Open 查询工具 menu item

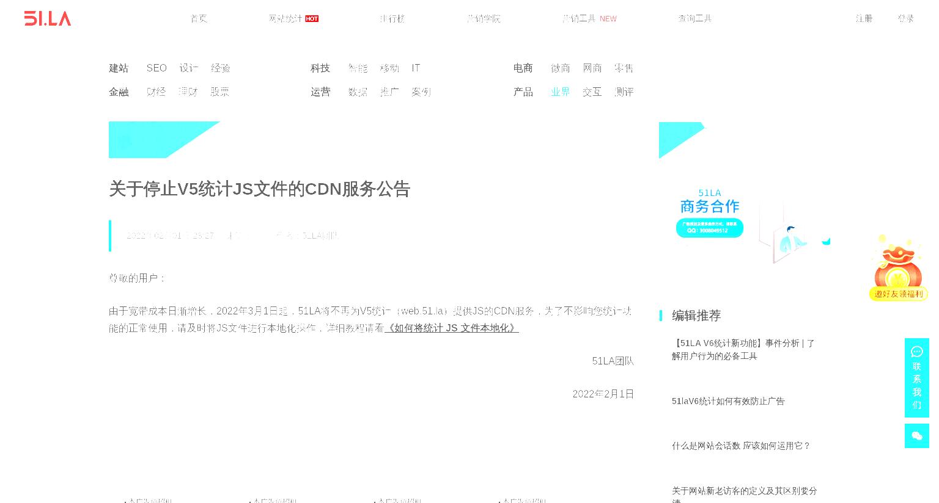(x=695, y=18)
